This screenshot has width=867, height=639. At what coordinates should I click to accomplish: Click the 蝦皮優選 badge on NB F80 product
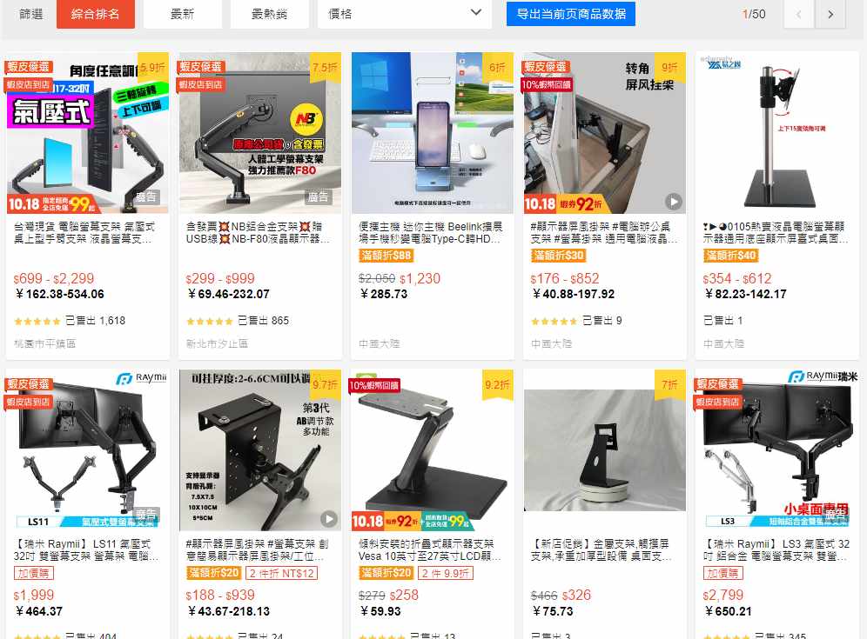[x=200, y=67]
